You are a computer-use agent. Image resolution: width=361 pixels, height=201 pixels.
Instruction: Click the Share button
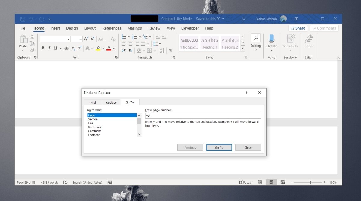point(298,28)
